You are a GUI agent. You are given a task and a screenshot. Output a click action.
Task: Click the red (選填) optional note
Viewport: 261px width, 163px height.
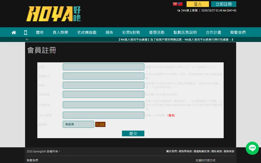pos(171,115)
